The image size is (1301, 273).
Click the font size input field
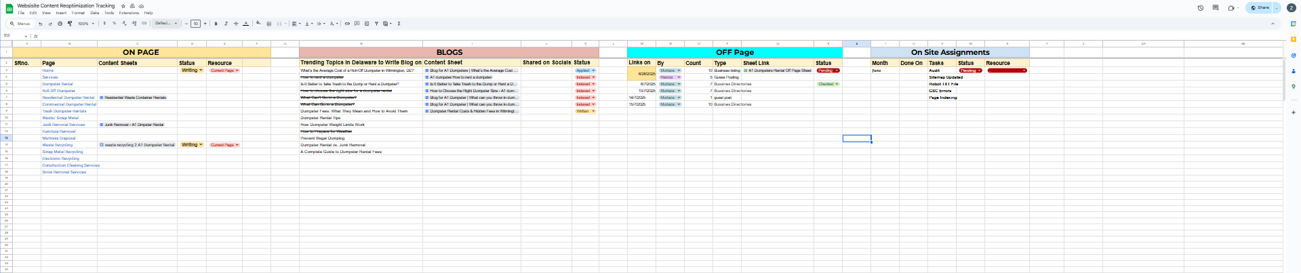195,24
